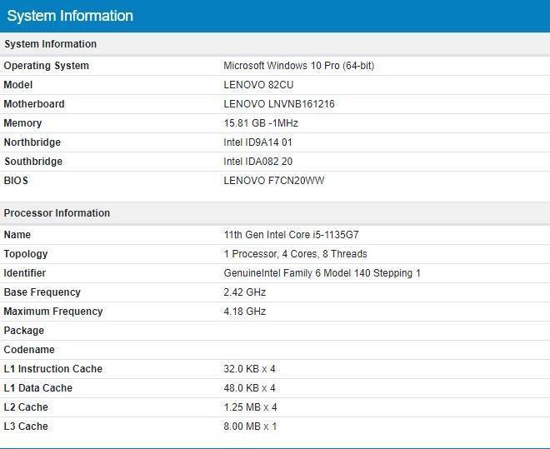Select 'Intel IDA082 20' southbridge value
The image size is (550, 449).
257,162
